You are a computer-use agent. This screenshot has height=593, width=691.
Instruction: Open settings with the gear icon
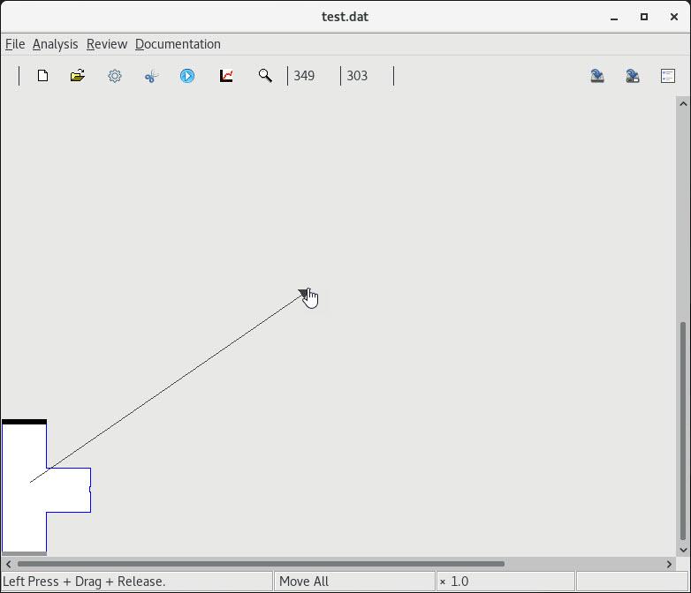[115, 76]
